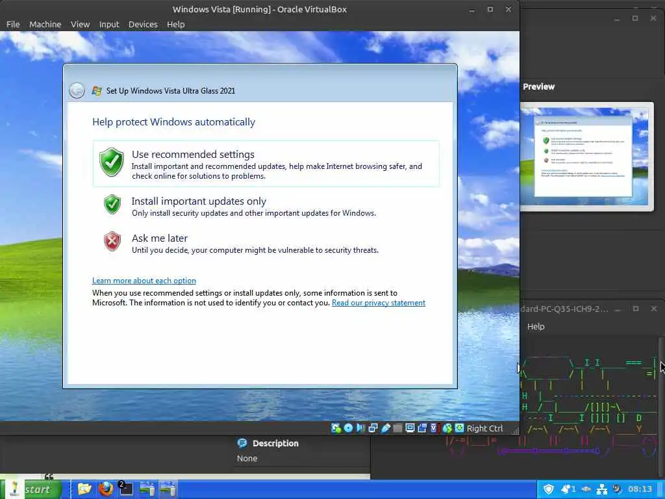Maximize the Windows Vista VirtualBox window
Image resolution: width=665 pixels, height=499 pixels.
coord(490,9)
